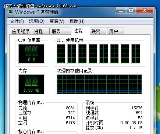Switch to the 应用程序 tab

(x=21, y=31)
